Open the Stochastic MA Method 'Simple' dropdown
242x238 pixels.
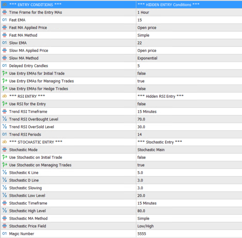189,218
